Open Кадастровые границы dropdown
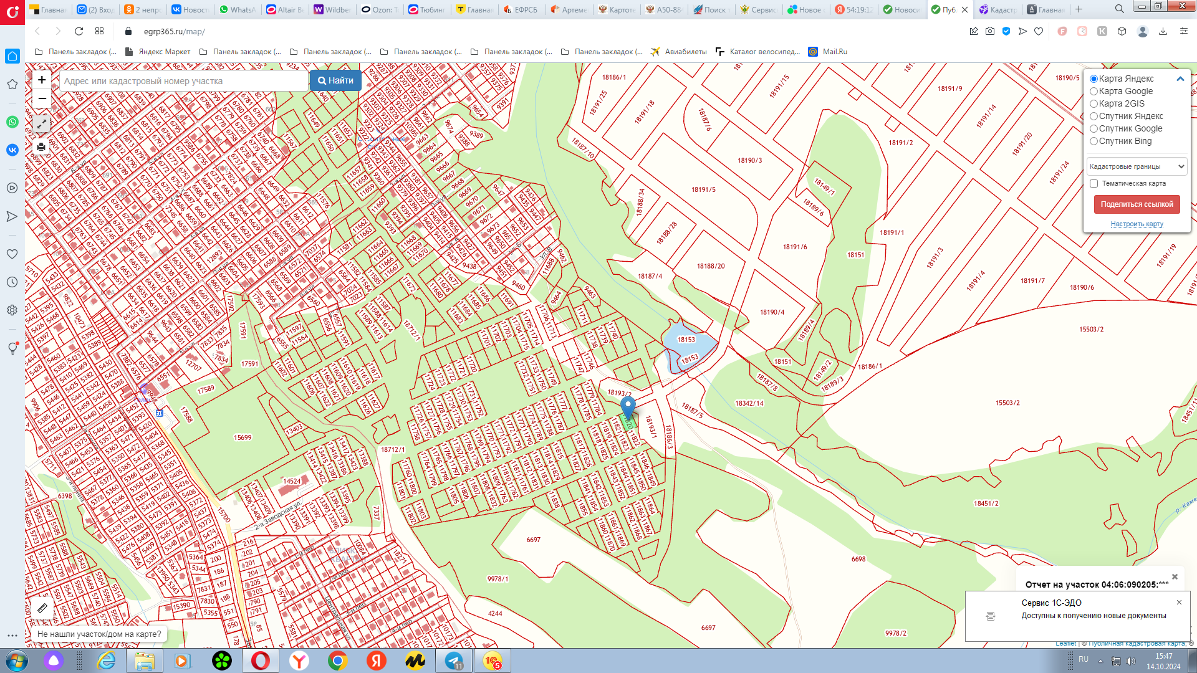 tap(1137, 166)
